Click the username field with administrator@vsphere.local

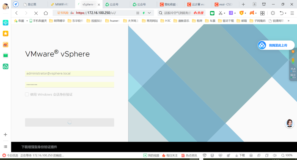[70, 73]
